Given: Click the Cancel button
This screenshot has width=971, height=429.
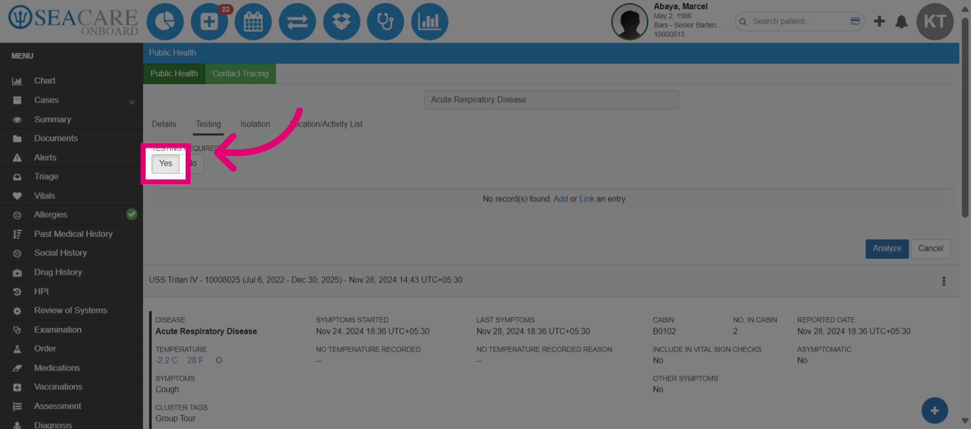Looking at the screenshot, I should (x=931, y=248).
